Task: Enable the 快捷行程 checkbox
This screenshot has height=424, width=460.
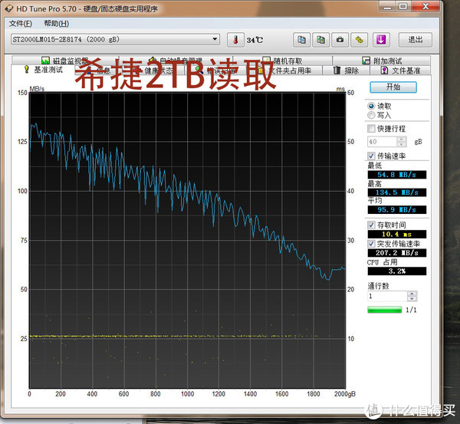Action: click(x=371, y=129)
